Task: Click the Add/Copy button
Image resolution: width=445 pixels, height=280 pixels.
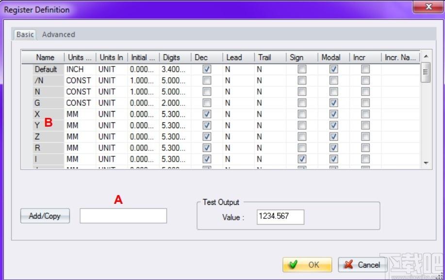Action: [x=45, y=216]
